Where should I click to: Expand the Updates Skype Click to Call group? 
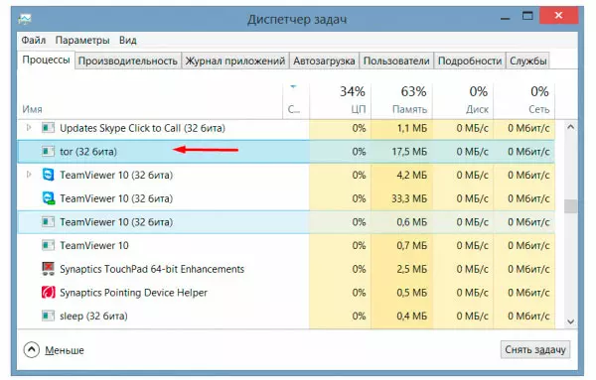tap(29, 128)
